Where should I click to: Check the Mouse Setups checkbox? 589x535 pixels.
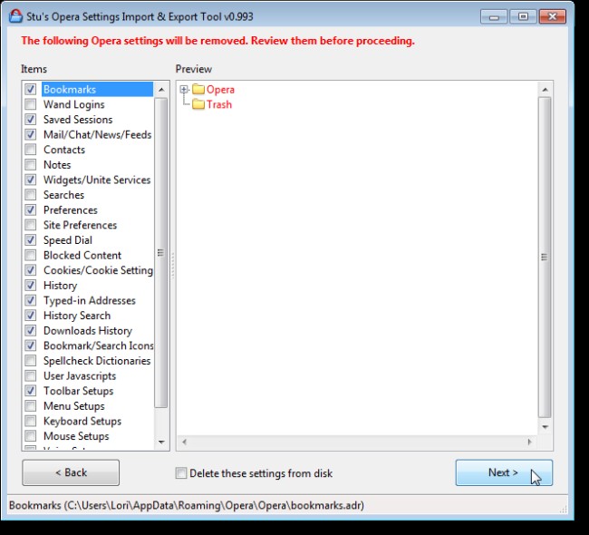(x=31, y=436)
